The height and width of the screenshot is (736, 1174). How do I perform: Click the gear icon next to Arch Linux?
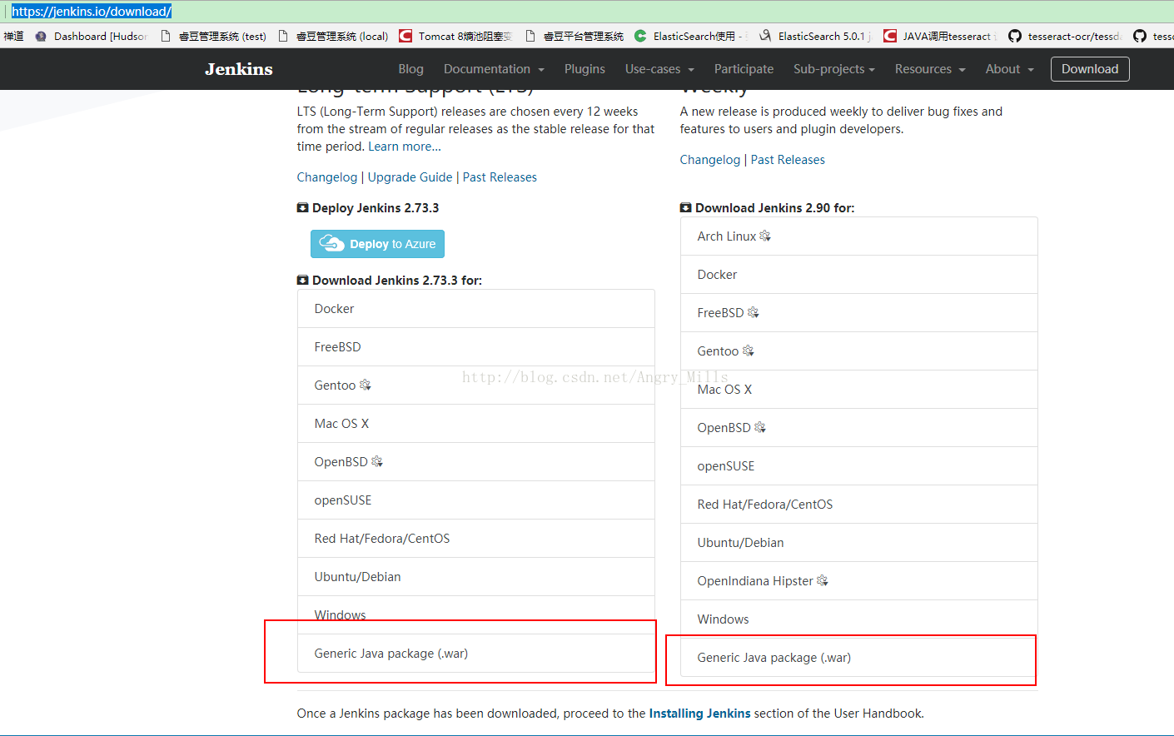coord(765,236)
